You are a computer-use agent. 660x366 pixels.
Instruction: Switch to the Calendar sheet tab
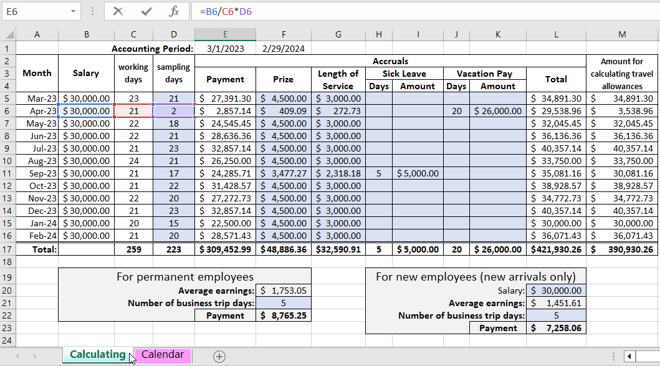pos(163,355)
